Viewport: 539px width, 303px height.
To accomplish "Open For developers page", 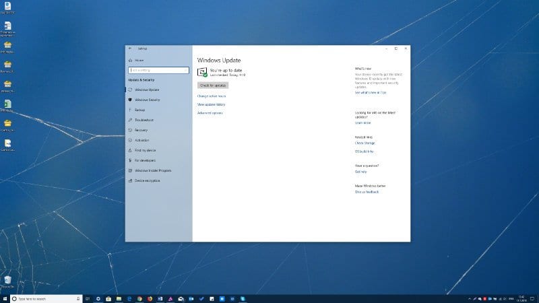I will [145, 160].
